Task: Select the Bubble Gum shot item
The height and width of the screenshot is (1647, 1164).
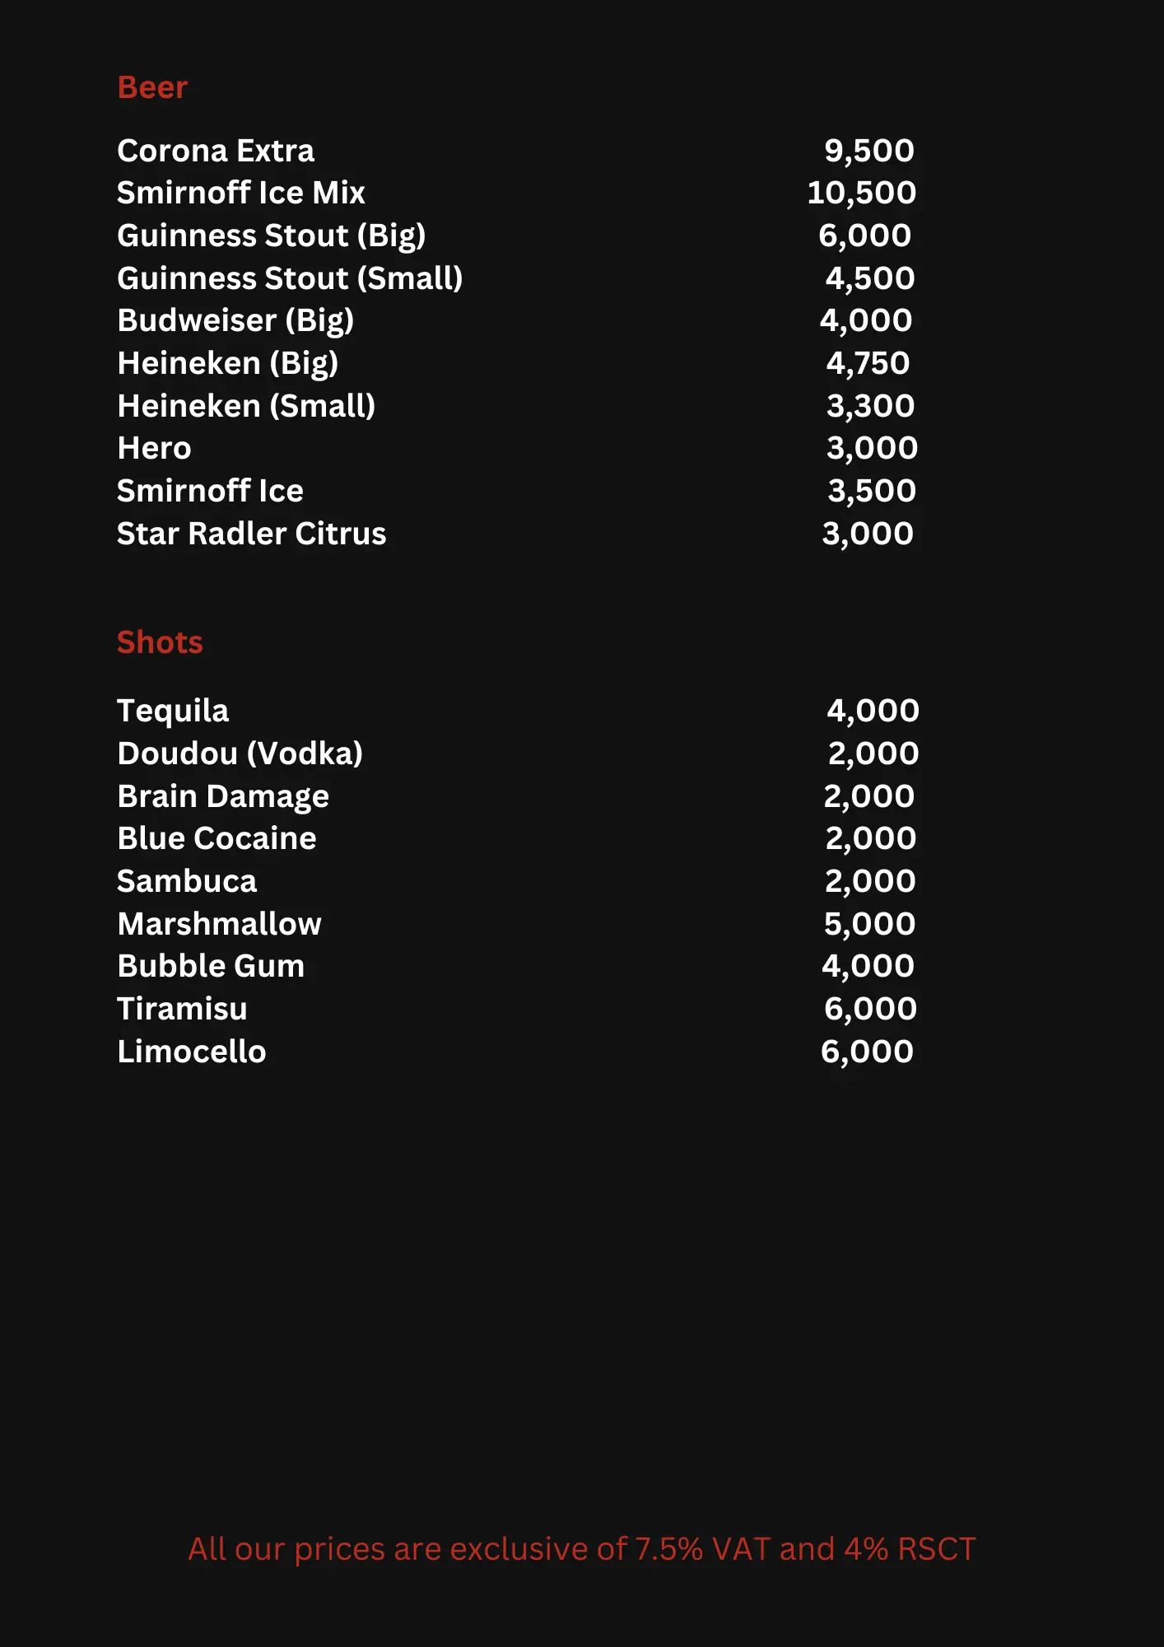Action: 211,966
